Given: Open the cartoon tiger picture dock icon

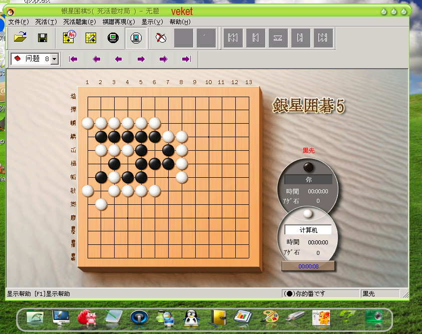Looking at the screenshot, I should pyautogui.click(x=321, y=317).
